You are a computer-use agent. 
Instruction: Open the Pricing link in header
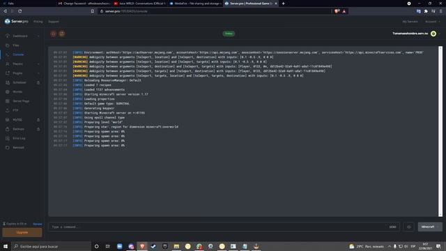(x=38, y=22)
